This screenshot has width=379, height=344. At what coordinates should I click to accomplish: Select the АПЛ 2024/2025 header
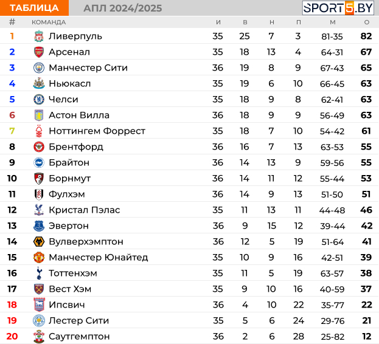click(122, 9)
